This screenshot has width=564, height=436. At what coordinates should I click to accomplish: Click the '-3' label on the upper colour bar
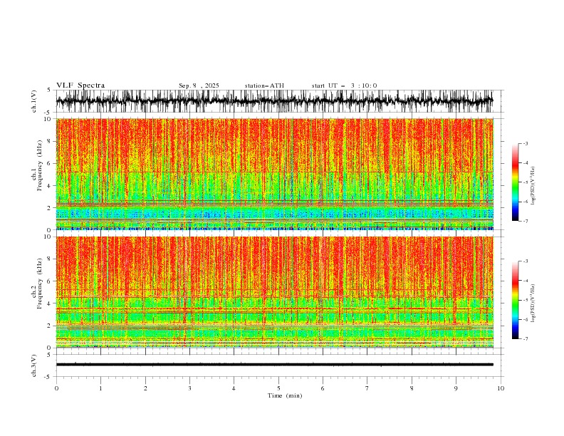pyautogui.click(x=526, y=143)
